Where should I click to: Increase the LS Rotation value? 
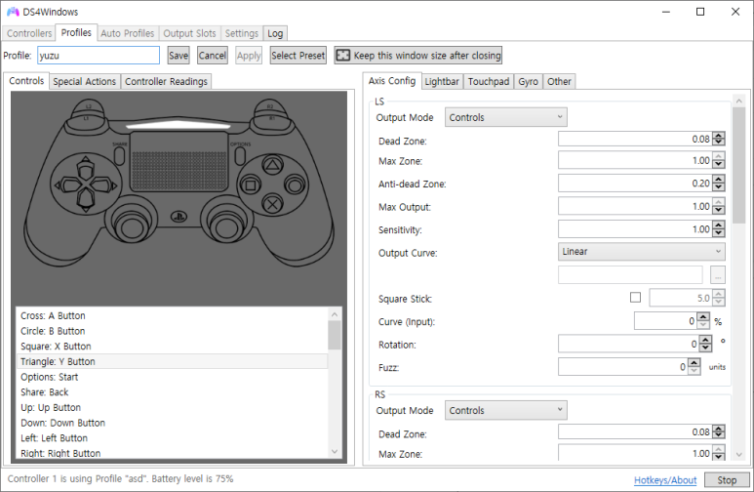705,341
